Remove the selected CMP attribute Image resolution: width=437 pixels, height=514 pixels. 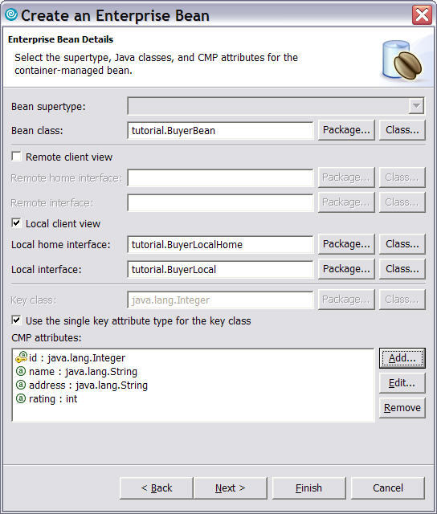coord(402,408)
